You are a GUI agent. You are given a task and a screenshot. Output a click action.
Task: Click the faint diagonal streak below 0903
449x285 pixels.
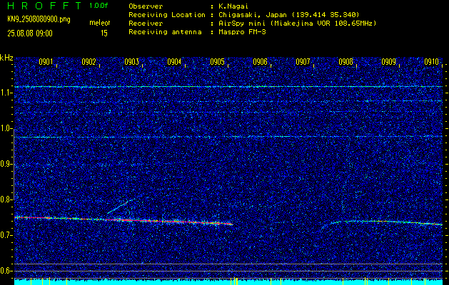[120, 206]
